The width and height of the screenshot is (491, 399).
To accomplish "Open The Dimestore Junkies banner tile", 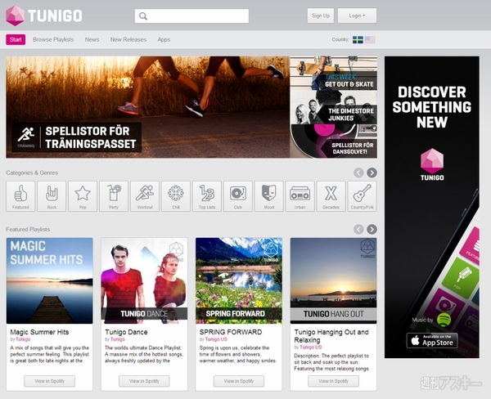I will pyautogui.click(x=334, y=107).
